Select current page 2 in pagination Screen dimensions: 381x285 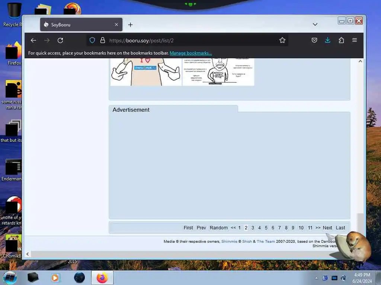[x=246, y=228]
